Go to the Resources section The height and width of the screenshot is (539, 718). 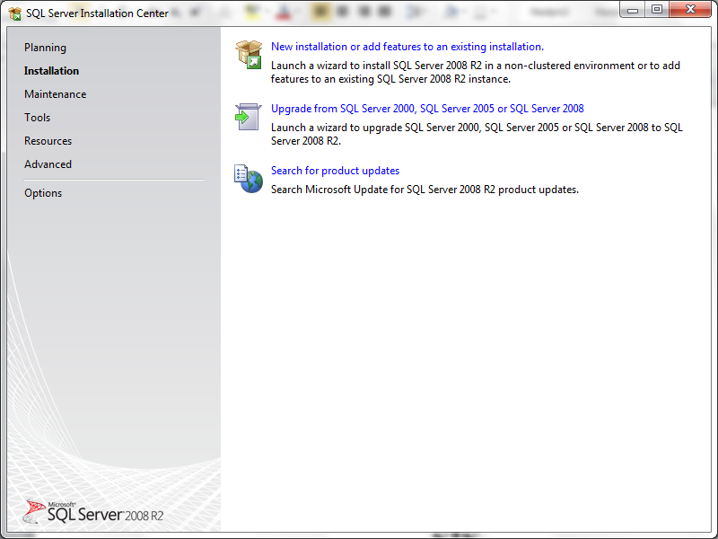click(x=48, y=141)
